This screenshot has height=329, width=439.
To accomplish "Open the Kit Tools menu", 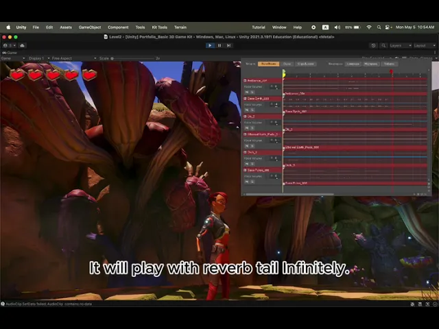I will click(159, 27).
